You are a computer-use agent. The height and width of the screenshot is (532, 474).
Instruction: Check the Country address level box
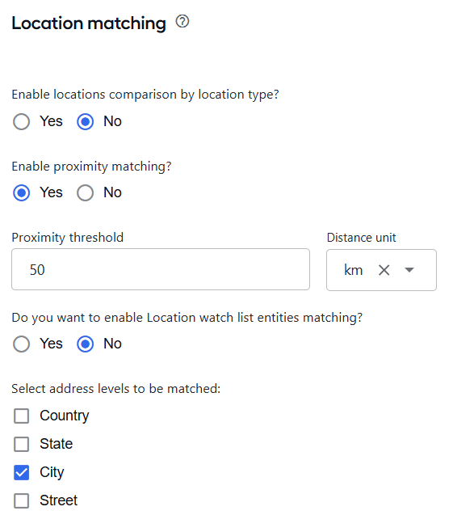(x=21, y=416)
